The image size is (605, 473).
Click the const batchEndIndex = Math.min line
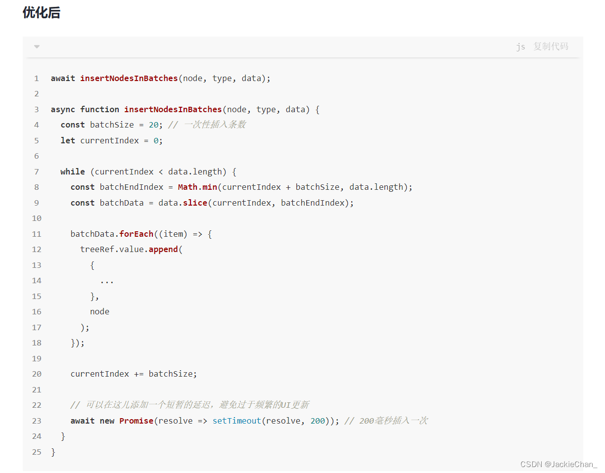241,187
